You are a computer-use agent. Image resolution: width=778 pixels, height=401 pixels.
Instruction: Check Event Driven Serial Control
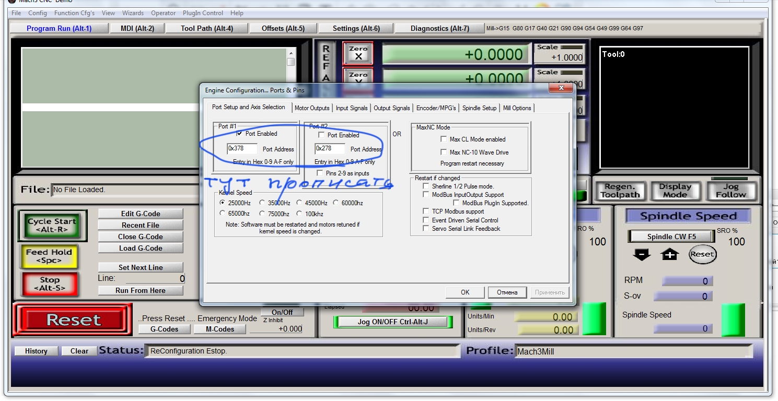426,220
